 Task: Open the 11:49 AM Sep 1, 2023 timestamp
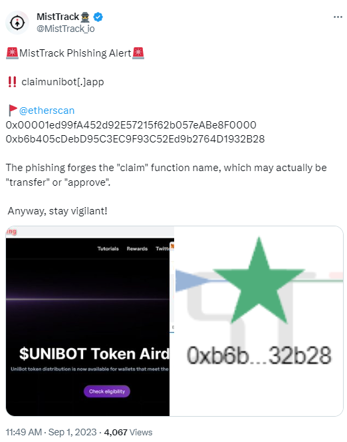pyautogui.click(x=51, y=432)
